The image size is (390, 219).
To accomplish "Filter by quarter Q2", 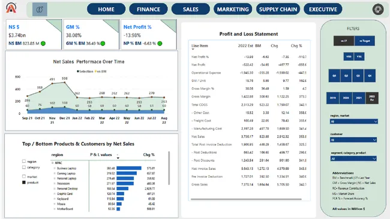I will (x=346, y=75).
